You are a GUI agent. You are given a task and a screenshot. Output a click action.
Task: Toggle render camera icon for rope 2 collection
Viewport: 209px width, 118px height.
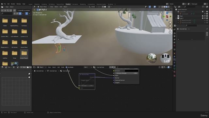(207, 18)
